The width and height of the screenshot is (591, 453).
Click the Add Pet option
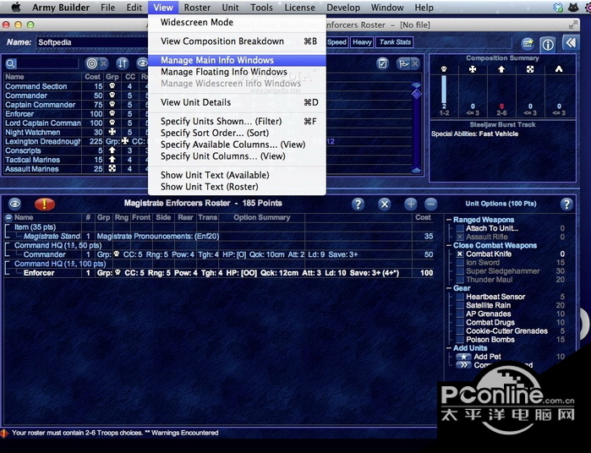click(487, 357)
